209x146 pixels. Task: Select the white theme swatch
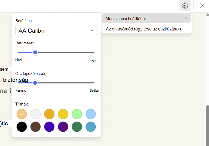pos(35,114)
